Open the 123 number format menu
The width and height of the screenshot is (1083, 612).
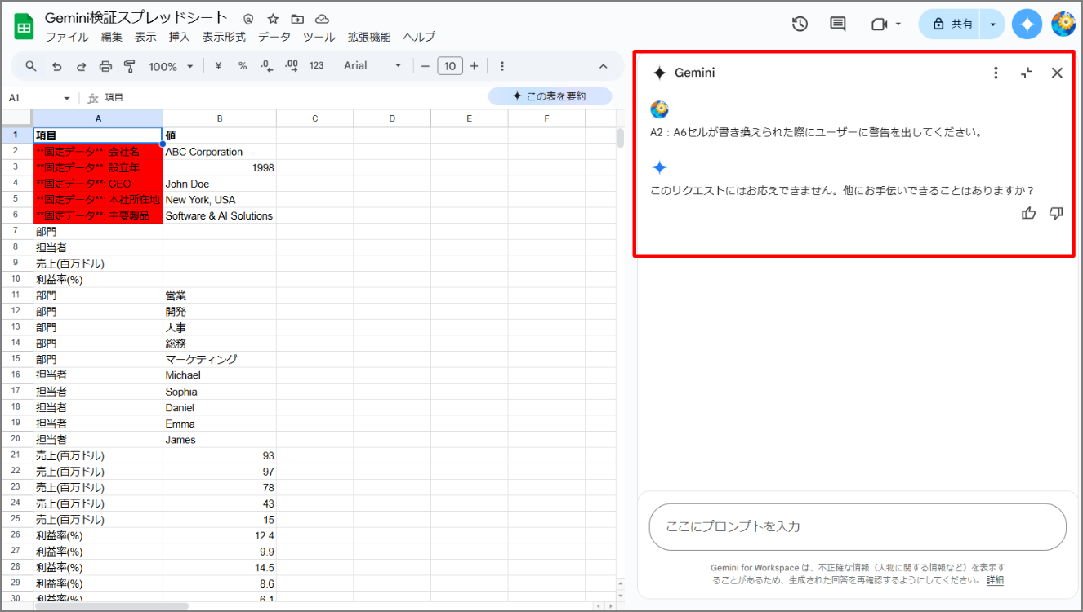click(x=316, y=66)
